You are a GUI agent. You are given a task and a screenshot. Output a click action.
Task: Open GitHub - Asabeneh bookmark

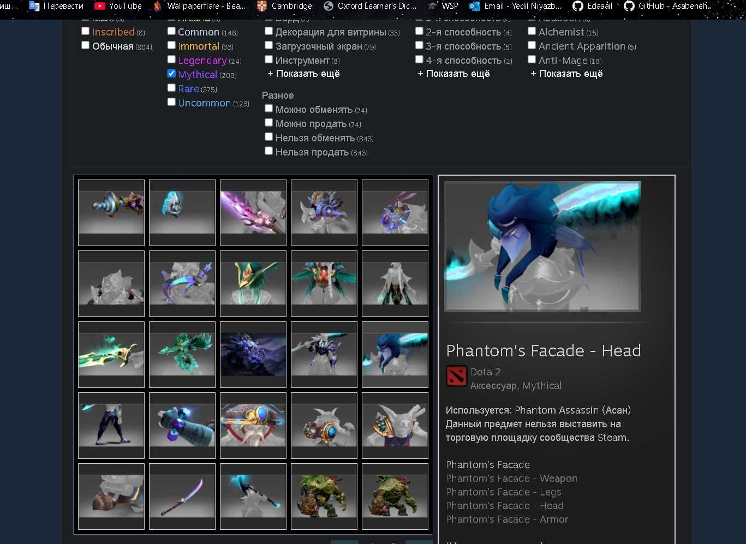669,6
